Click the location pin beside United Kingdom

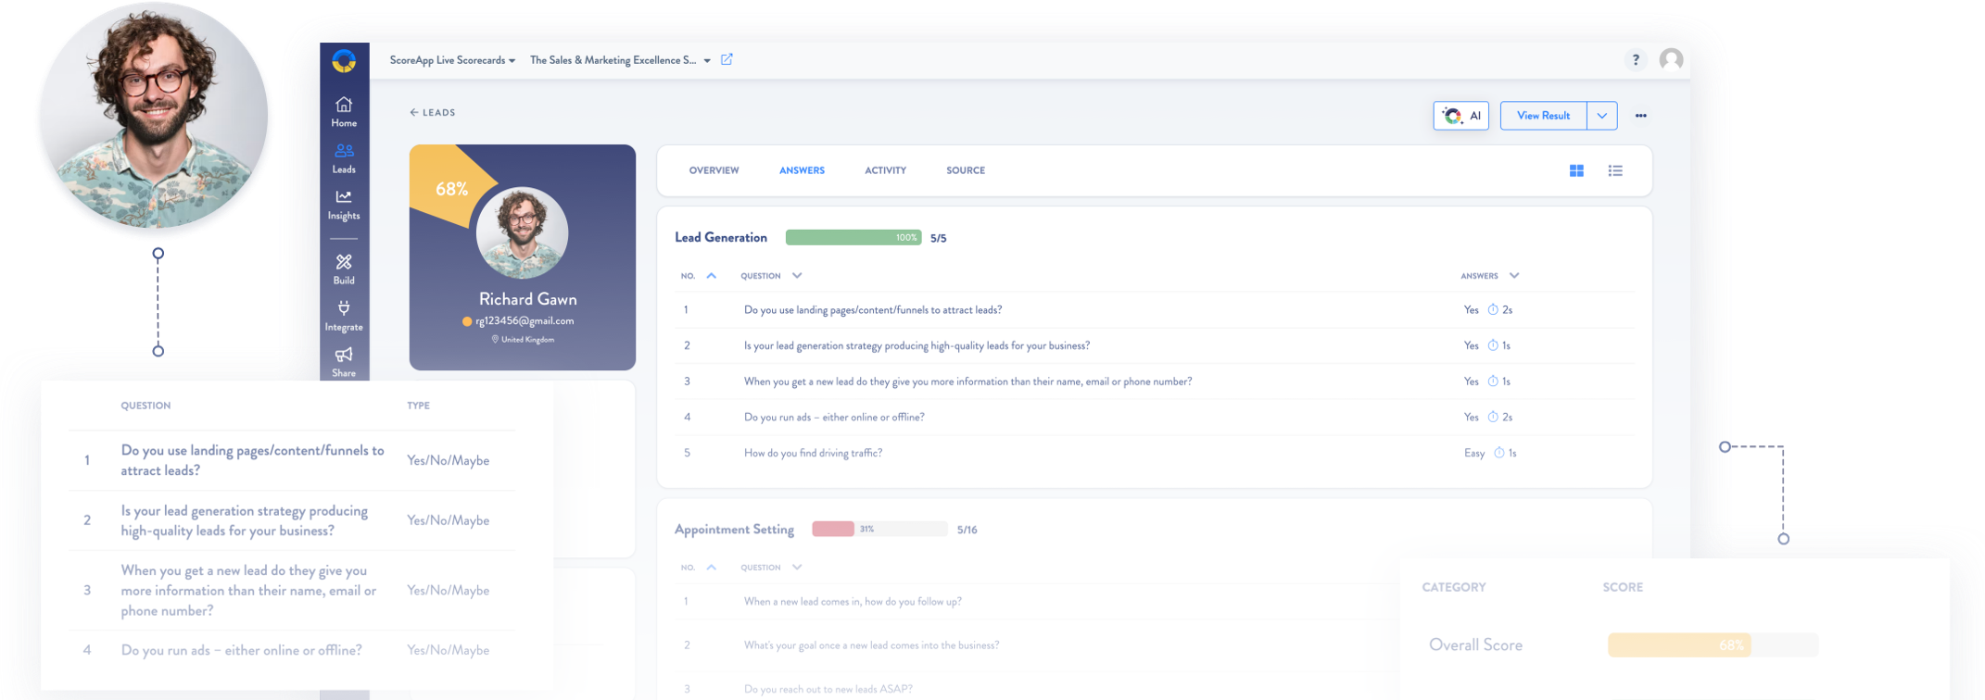coord(495,340)
